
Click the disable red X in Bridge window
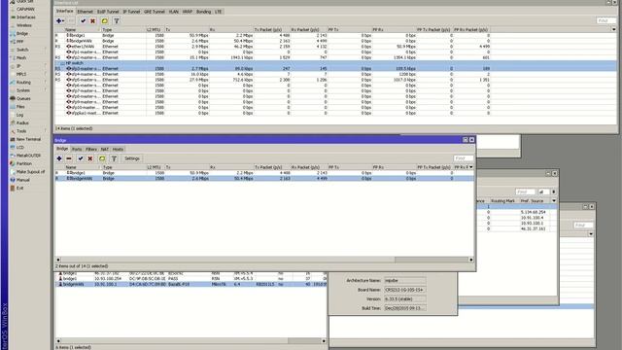point(90,158)
